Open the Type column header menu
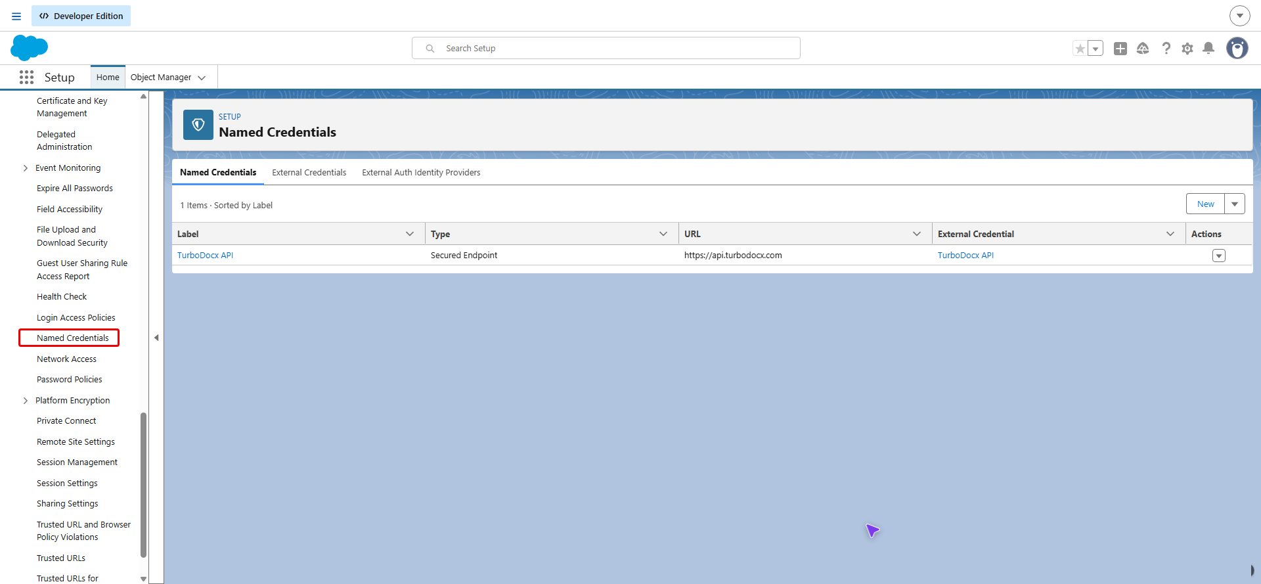Image resolution: width=1261 pixels, height=584 pixels. tap(663, 234)
